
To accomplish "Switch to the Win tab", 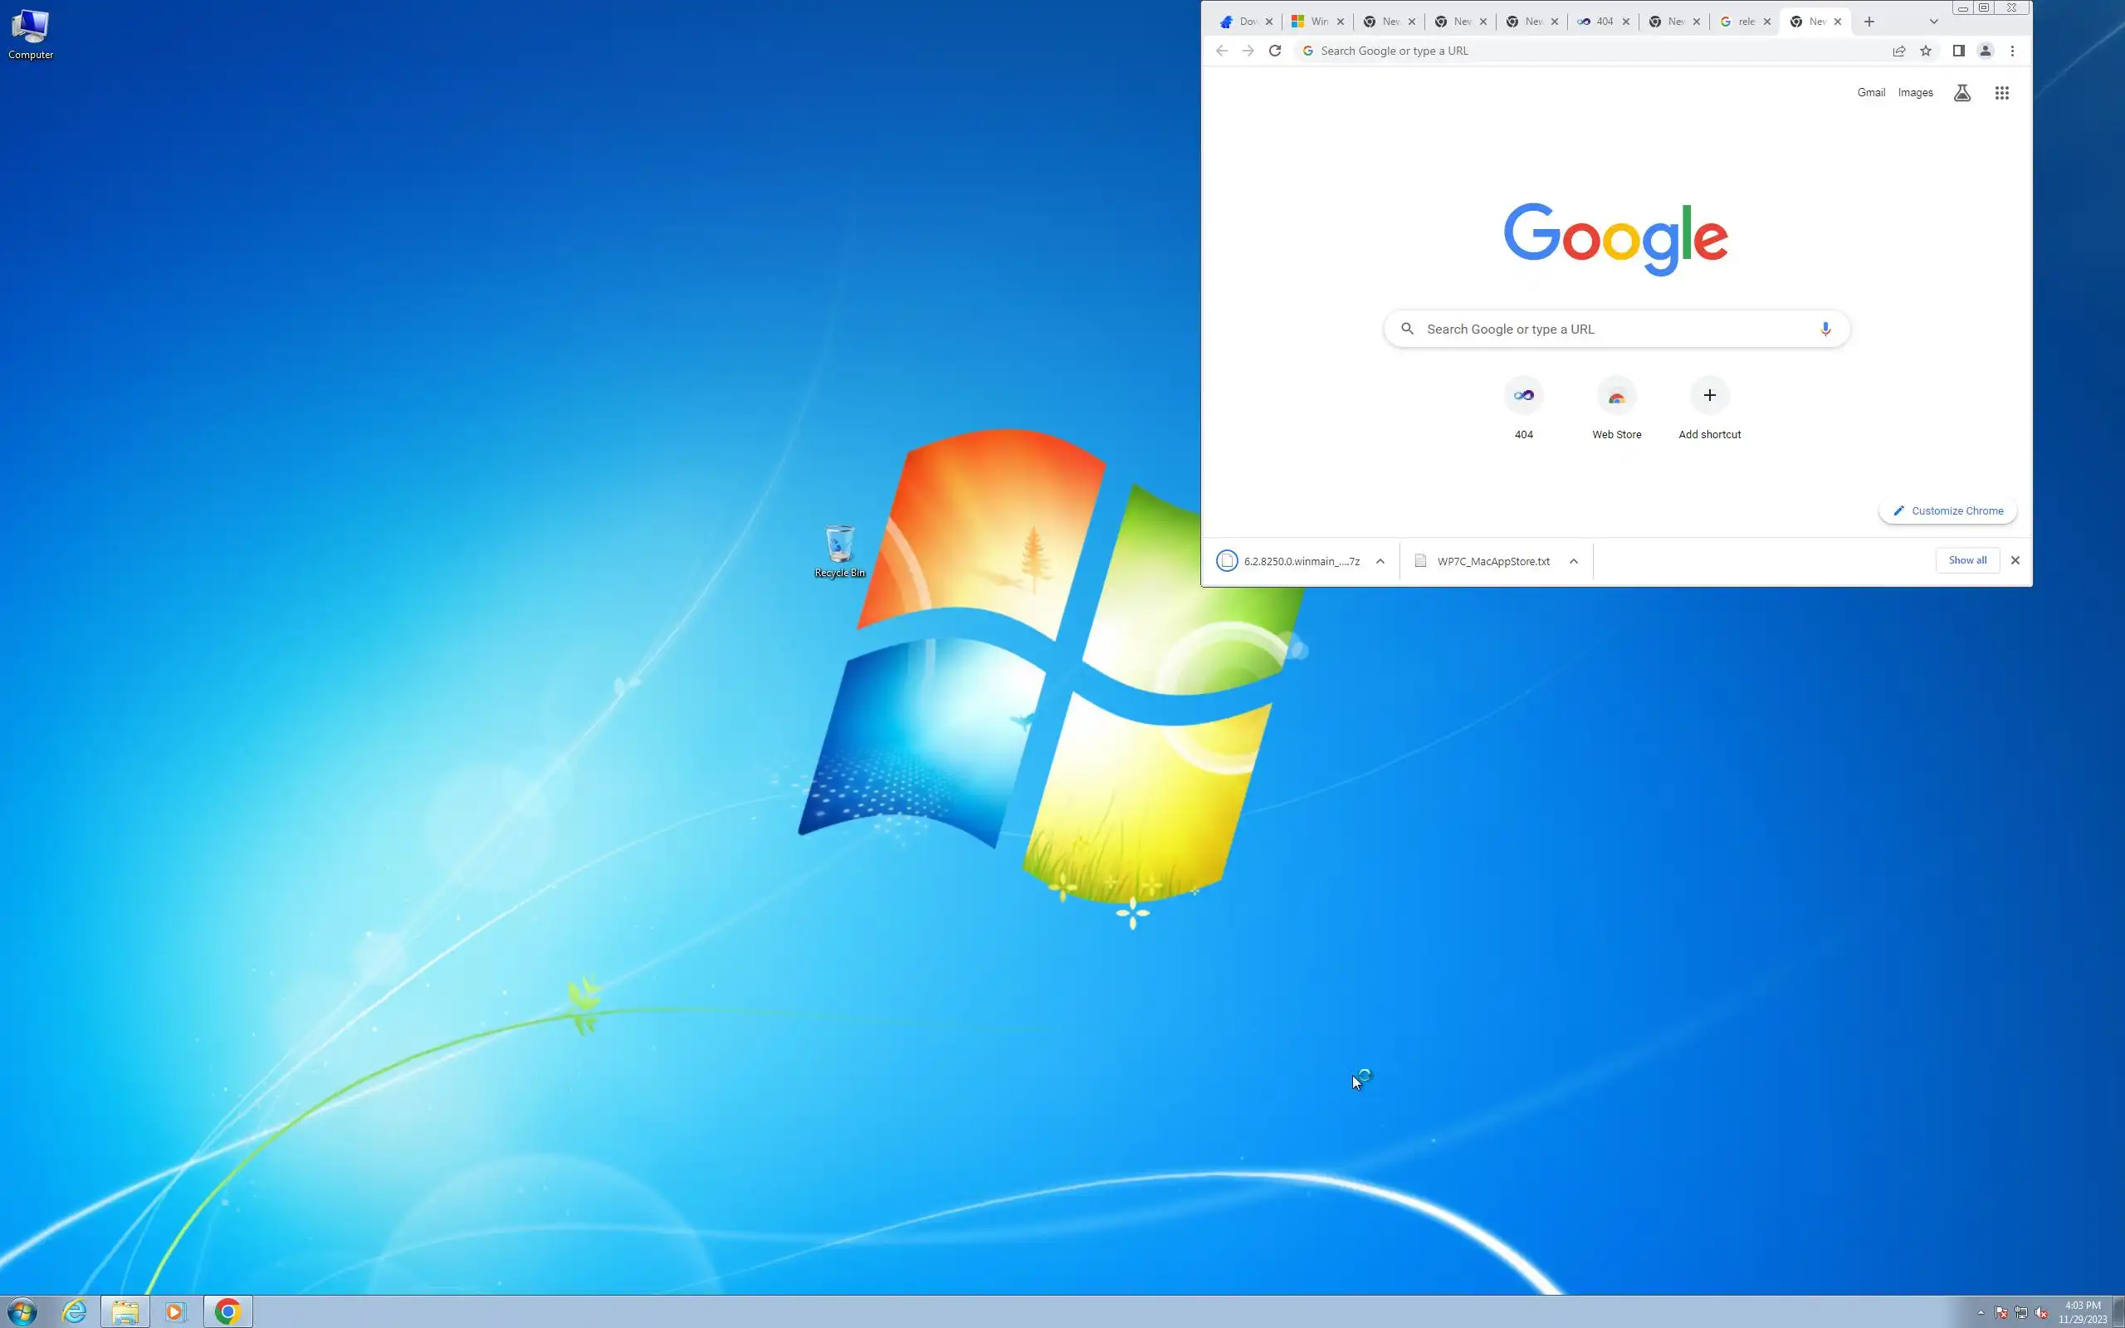I will [1312, 22].
